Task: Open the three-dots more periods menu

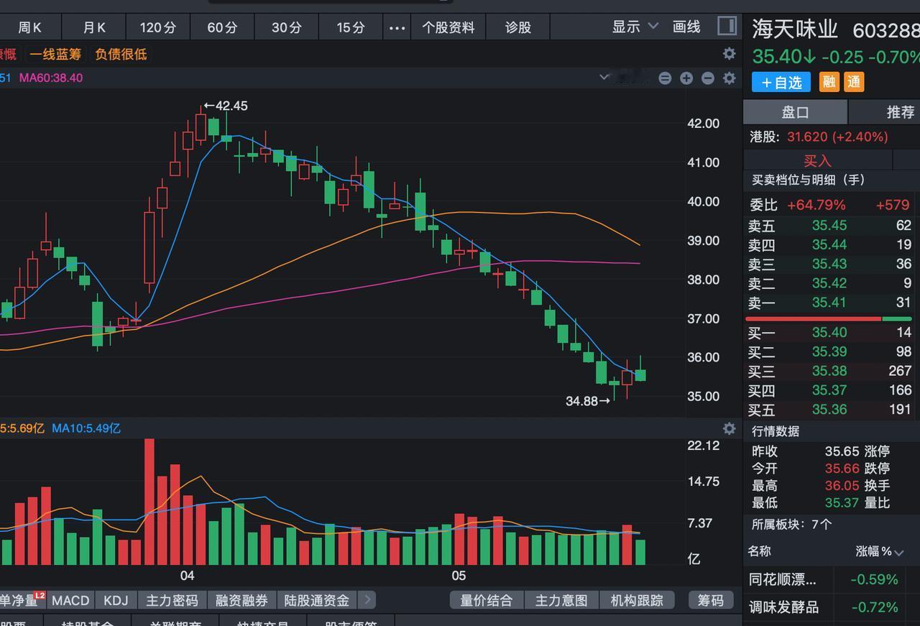Action: (x=397, y=28)
